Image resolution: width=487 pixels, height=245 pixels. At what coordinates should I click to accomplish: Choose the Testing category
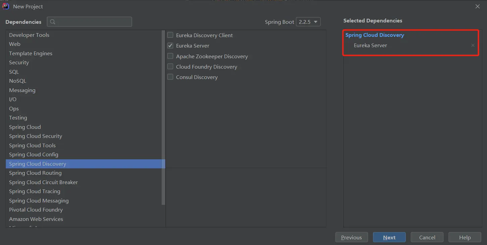click(x=84, y=117)
